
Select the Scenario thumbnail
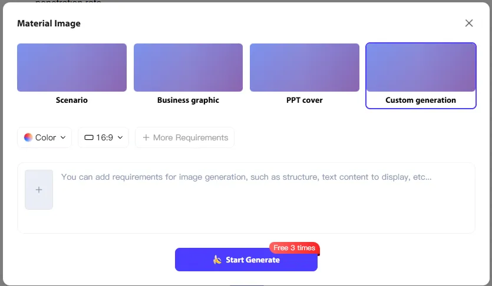point(72,68)
